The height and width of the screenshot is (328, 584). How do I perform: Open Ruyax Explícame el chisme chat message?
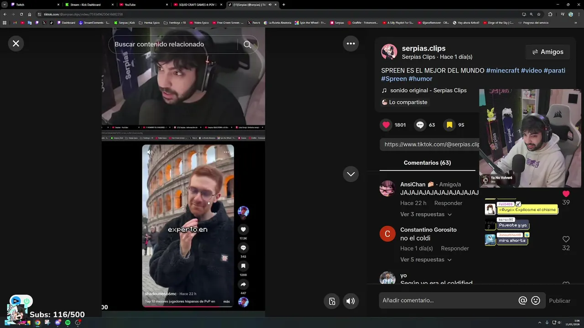pyautogui.click(x=527, y=210)
